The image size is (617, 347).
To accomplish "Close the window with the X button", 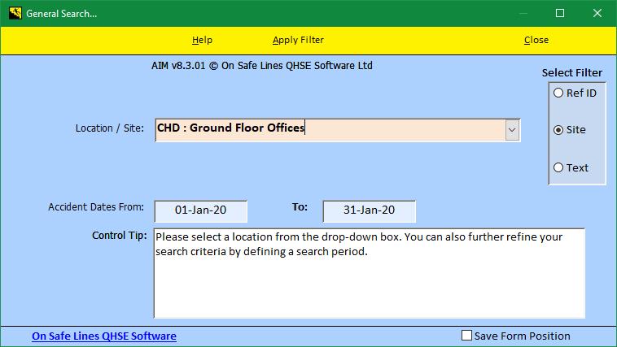I will tap(597, 13).
